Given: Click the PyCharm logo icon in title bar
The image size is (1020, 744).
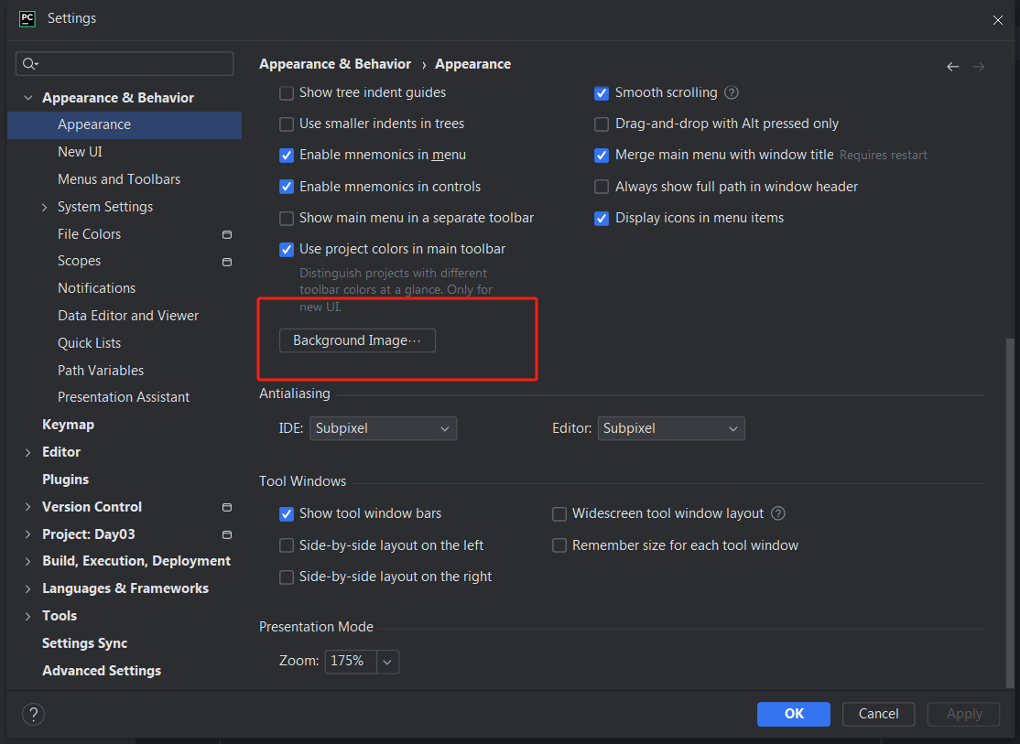Looking at the screenshot, I should coord(27,18).
